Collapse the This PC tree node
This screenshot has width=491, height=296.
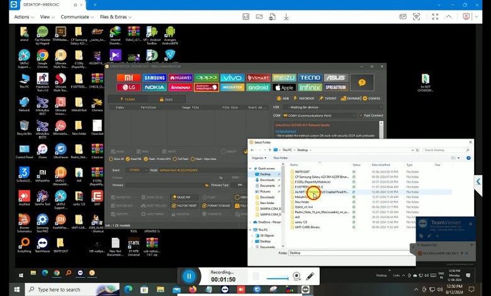pos(250,230)
